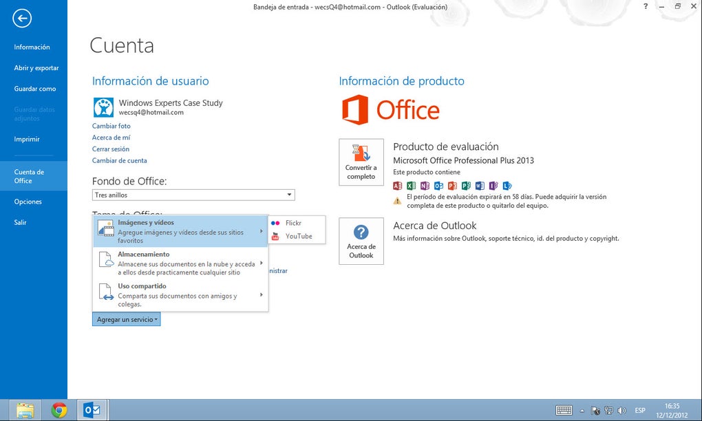Click the network tray icon
This screenshot has height=421, width=702.
click(608, 410)
